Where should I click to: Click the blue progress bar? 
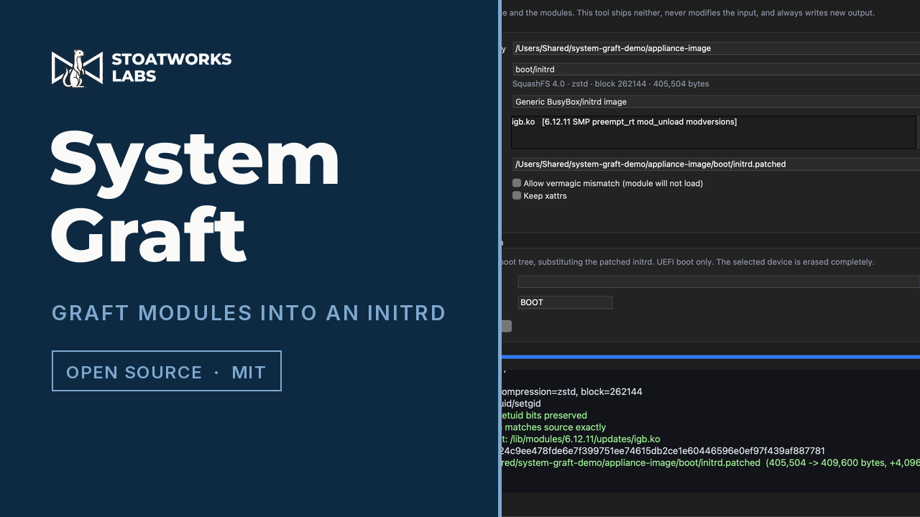tap(710, 356)
